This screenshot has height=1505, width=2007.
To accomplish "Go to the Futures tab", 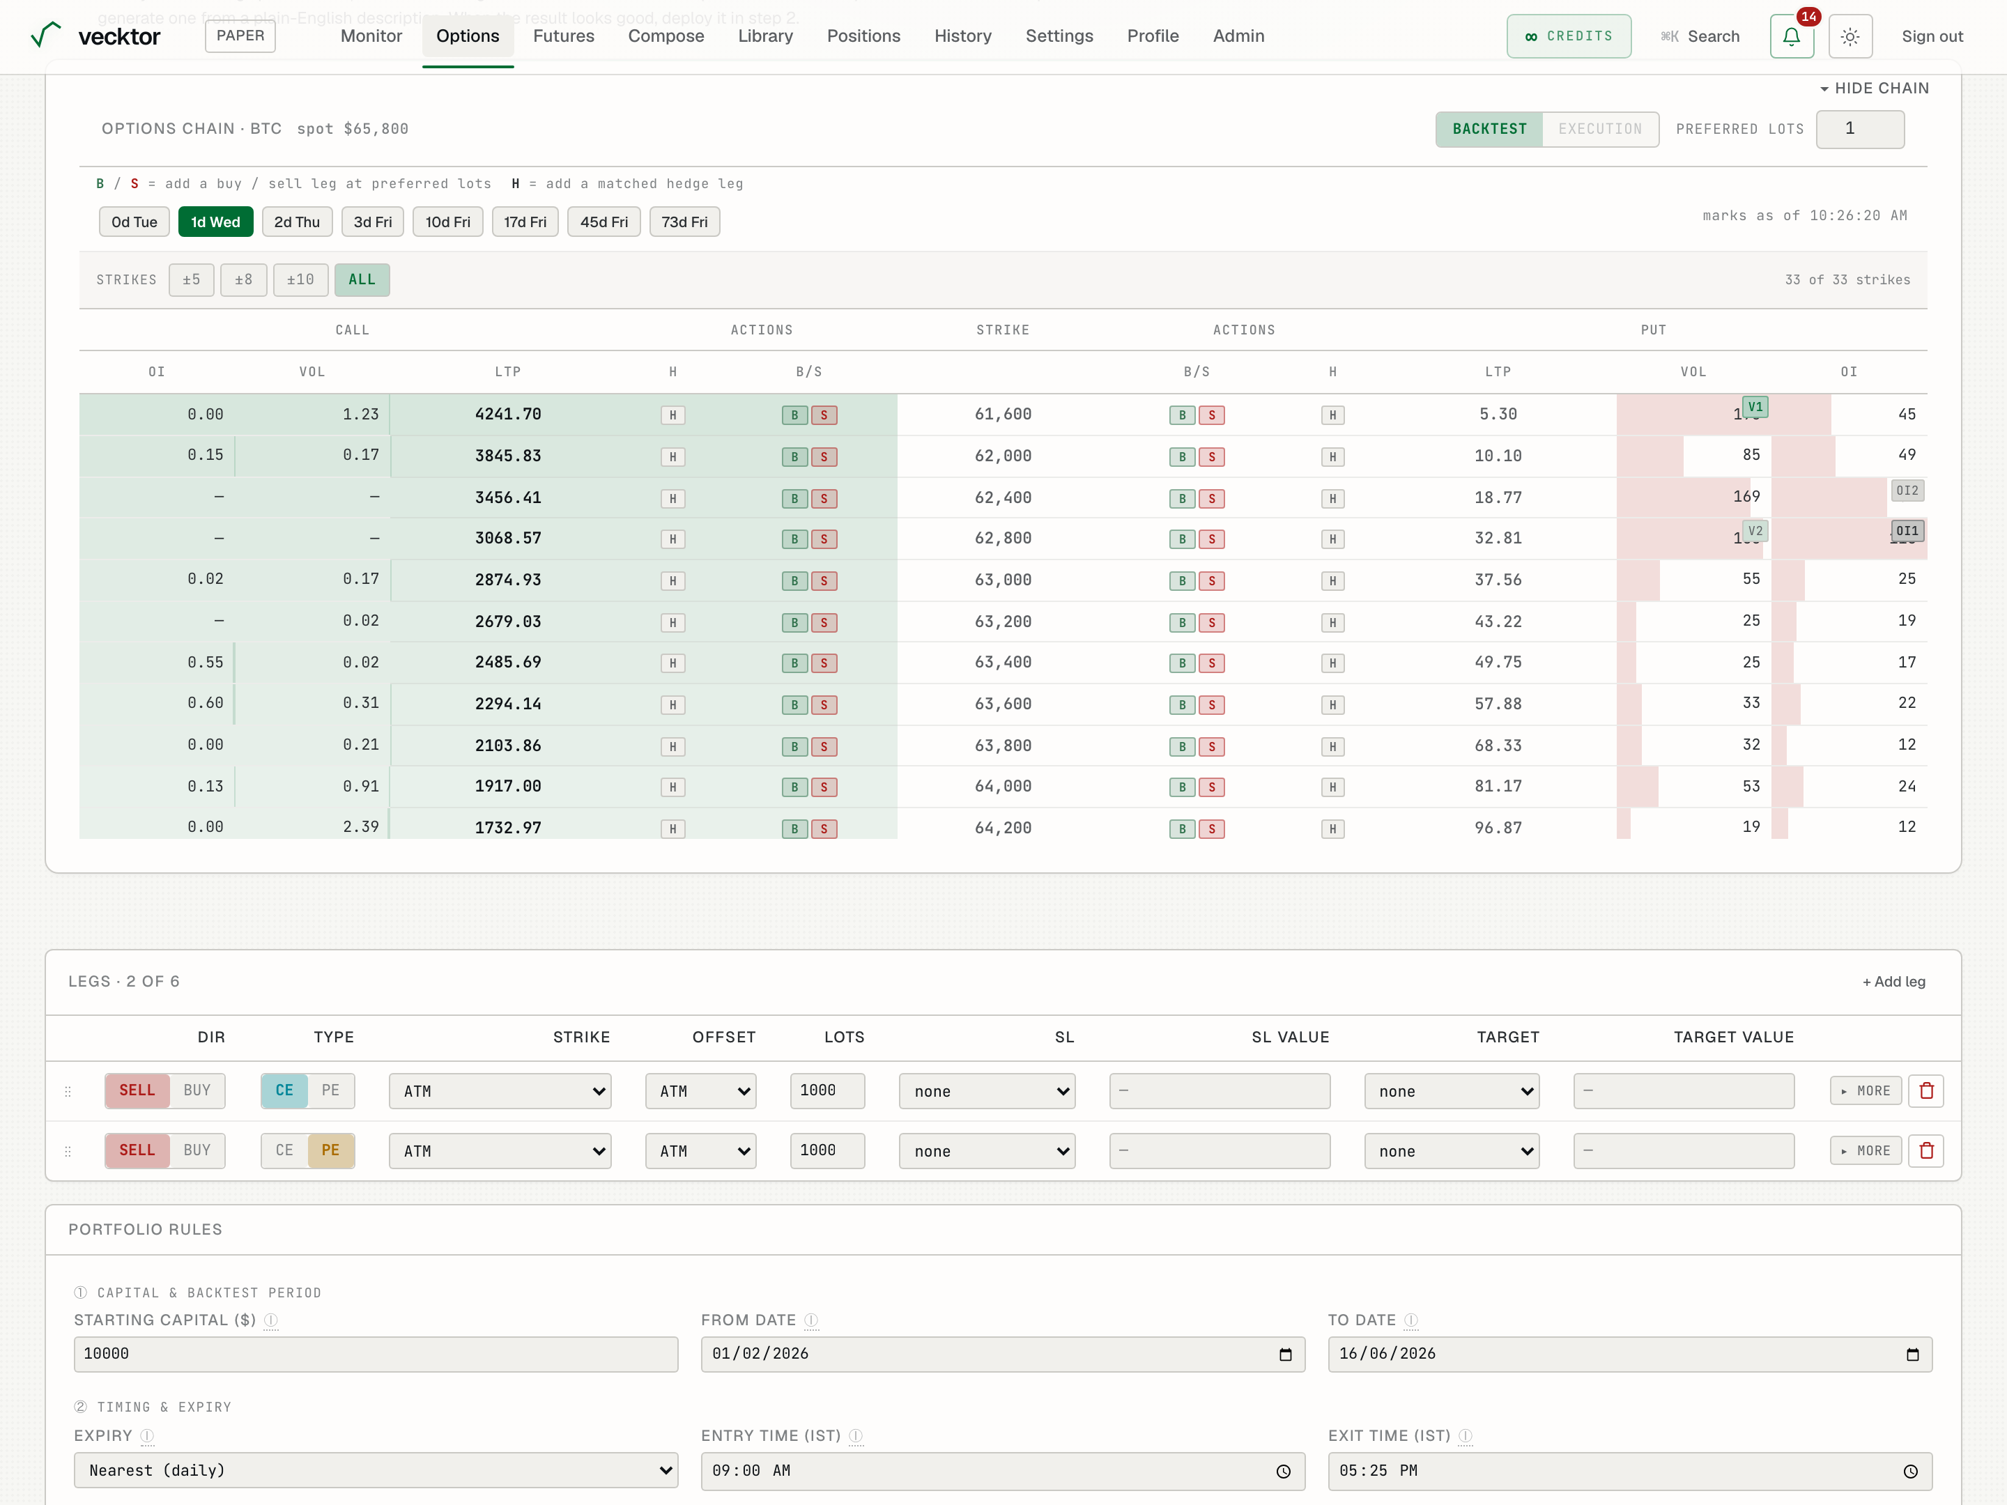I will click(564, 36).
